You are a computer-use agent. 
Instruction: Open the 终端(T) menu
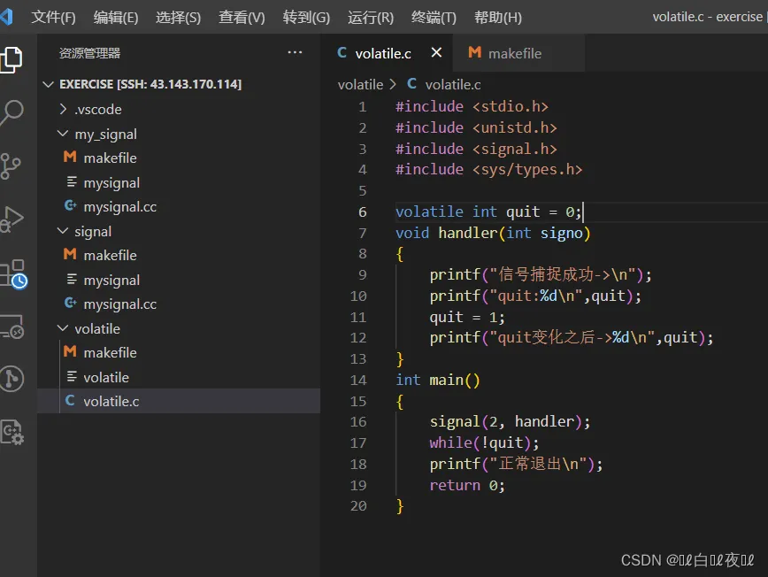coord(434,18)
